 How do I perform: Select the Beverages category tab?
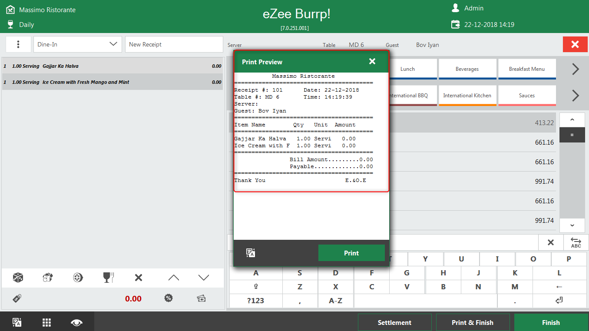467,69
